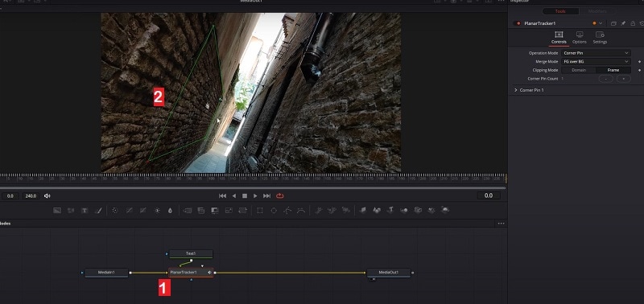
Task: Add a Color Corrector node
Action: click(x=115, y=210)
